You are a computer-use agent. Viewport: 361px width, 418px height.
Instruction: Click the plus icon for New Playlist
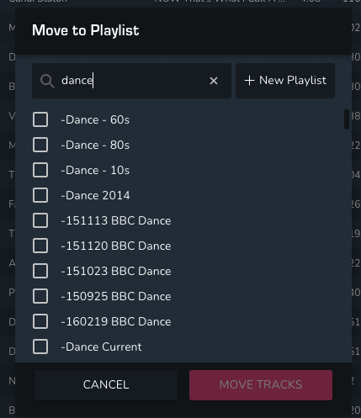coord(249,81)
